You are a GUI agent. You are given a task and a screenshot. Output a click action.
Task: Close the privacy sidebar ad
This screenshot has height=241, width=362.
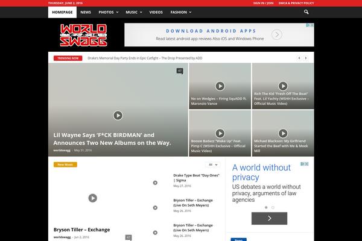(x=306, y=164)
